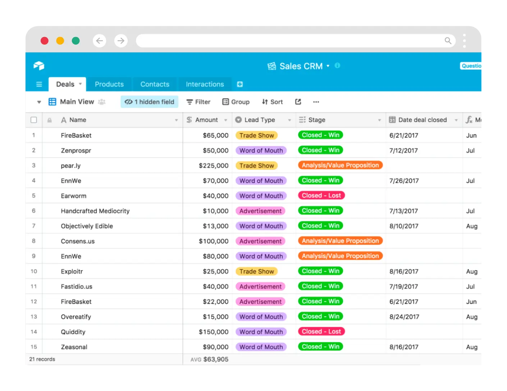
Task: Open the hamburger menu icon
Action: pos(39,84)
